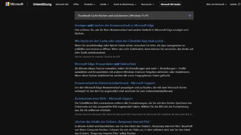Viewport: 241px width, 135px height.
Task: Submit search with the arrow icon
Action: (189, 15)
